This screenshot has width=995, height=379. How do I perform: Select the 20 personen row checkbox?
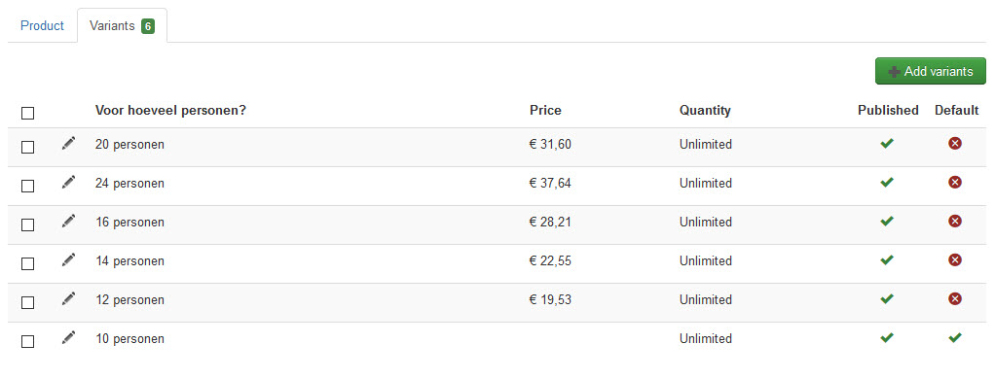pos(27,147)
